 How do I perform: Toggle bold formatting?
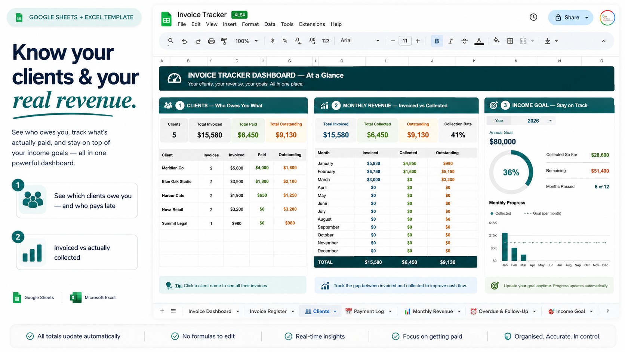[437, 41]
